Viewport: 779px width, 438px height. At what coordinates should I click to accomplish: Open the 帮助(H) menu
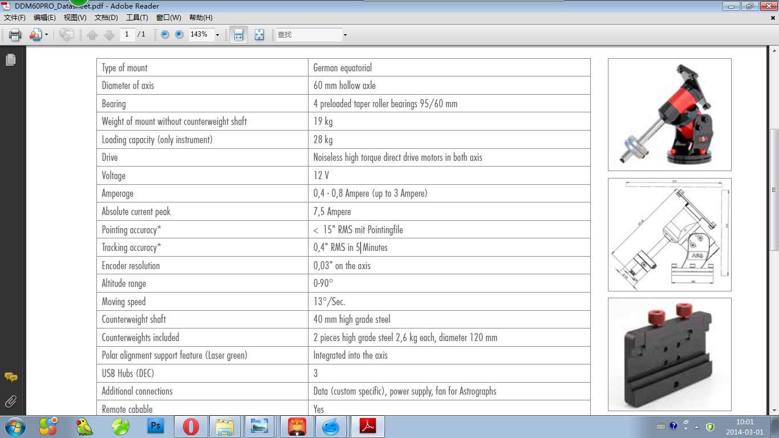(x=201, y=18)
